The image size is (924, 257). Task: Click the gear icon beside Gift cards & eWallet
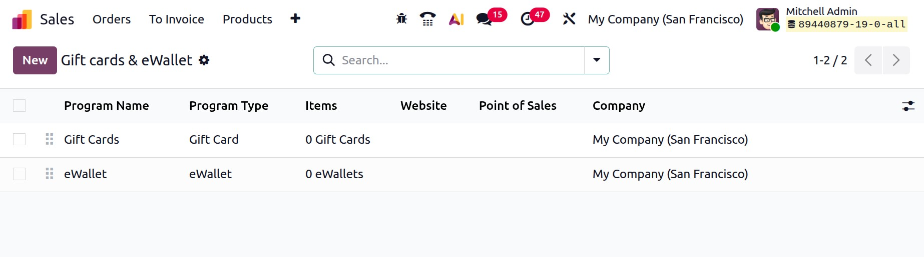click(204, 60)
